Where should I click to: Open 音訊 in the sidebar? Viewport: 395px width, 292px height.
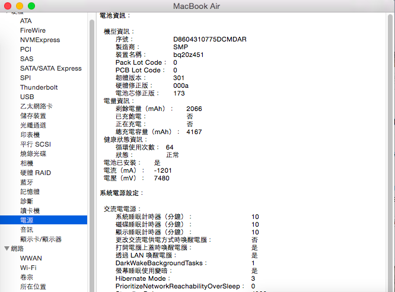tap(27, 230)
